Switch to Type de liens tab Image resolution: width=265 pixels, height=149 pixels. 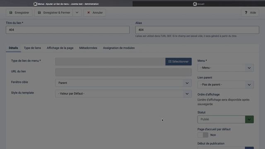click(x=32, y=48)
